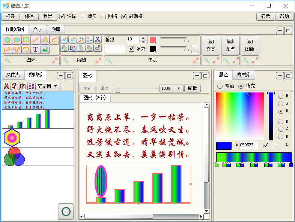
Task: Switch to the 文件夹 tab
Action: 13,75
